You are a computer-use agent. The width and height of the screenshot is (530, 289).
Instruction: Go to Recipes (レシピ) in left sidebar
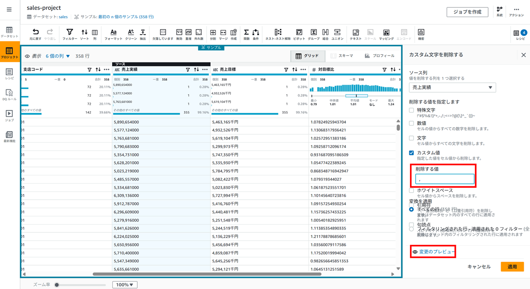click(10, 74)
